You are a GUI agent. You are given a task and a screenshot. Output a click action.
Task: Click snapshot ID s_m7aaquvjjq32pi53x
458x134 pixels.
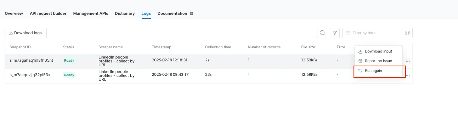tap(30, 75)
